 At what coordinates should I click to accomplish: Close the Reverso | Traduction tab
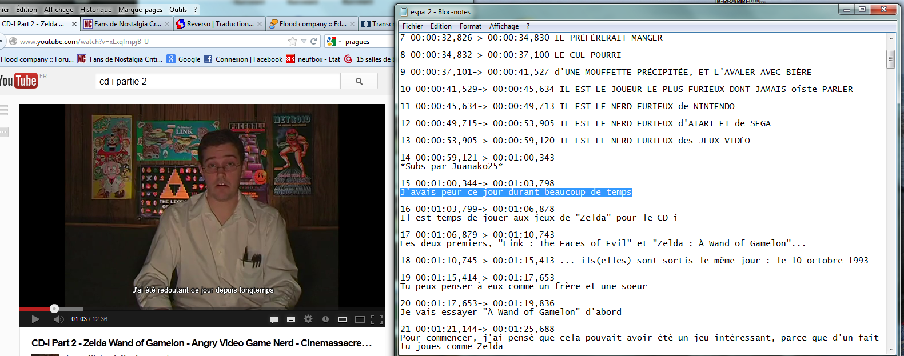260,24
